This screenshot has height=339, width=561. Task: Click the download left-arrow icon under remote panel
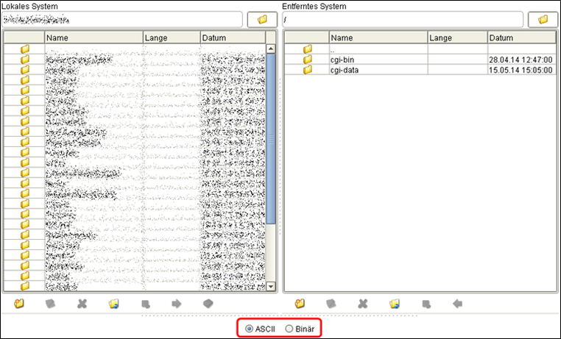(457, 303)
